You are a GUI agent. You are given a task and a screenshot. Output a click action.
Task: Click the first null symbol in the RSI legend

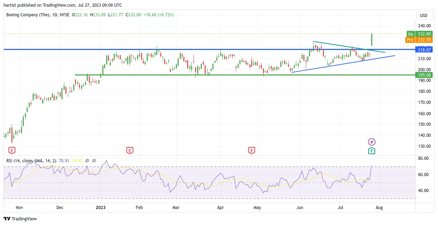pyautogui.click(x=87, y=161)
